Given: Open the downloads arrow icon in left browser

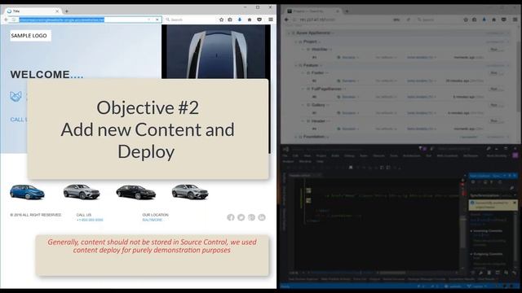Looking at the screenshot, I should (x=240, y=20).
